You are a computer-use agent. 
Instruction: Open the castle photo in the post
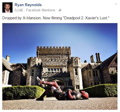(60, 67)
